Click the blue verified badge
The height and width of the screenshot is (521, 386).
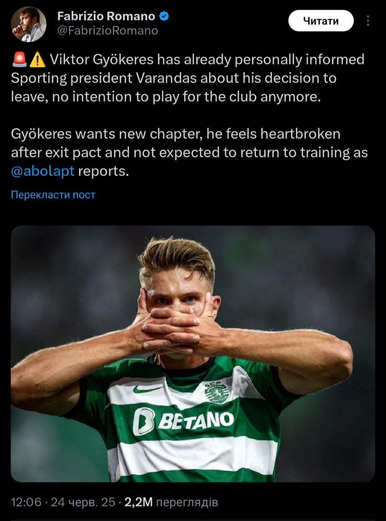[x=164, y=17]
